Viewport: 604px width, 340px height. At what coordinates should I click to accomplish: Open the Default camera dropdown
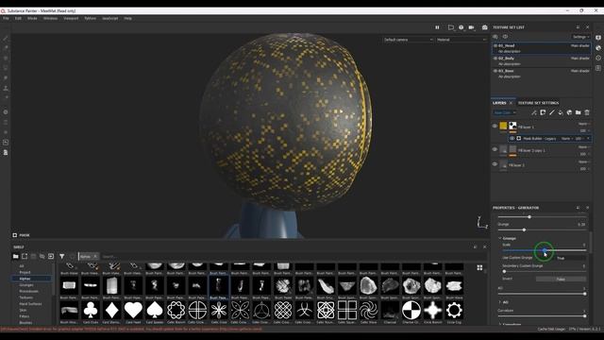409,40
